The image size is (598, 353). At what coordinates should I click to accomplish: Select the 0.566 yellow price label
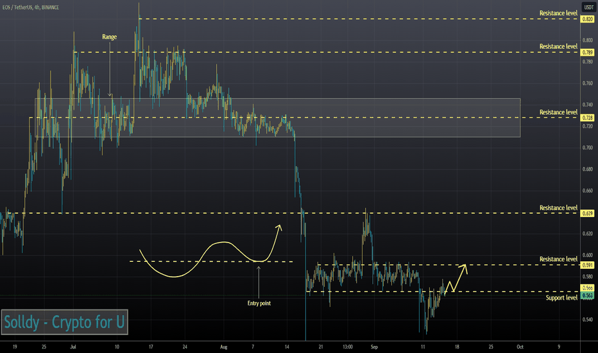[x=588, y=288]
